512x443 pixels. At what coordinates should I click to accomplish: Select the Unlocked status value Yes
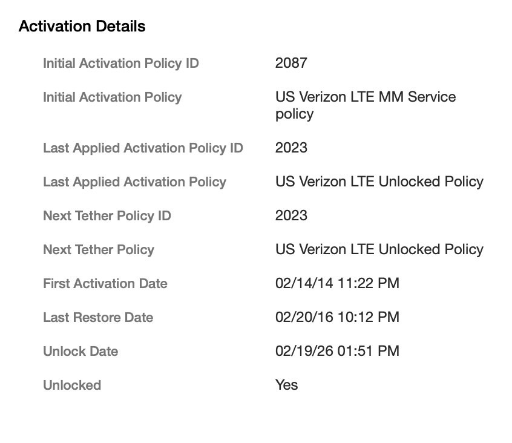click(x=286, y=386)
